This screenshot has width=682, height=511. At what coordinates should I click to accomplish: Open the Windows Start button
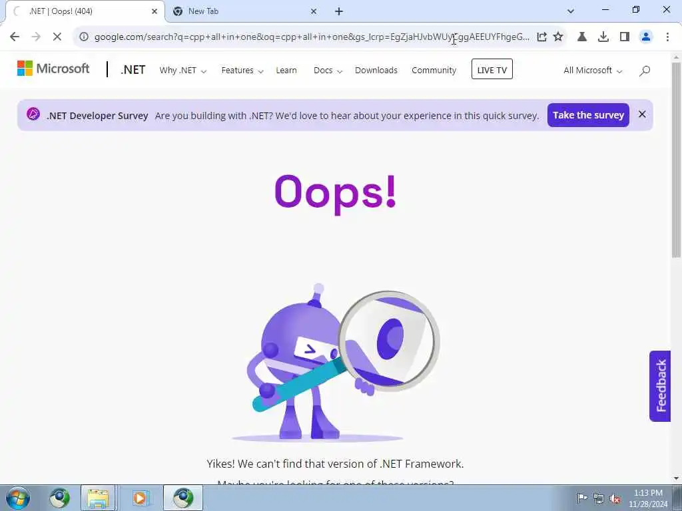[x=18, y=498]
